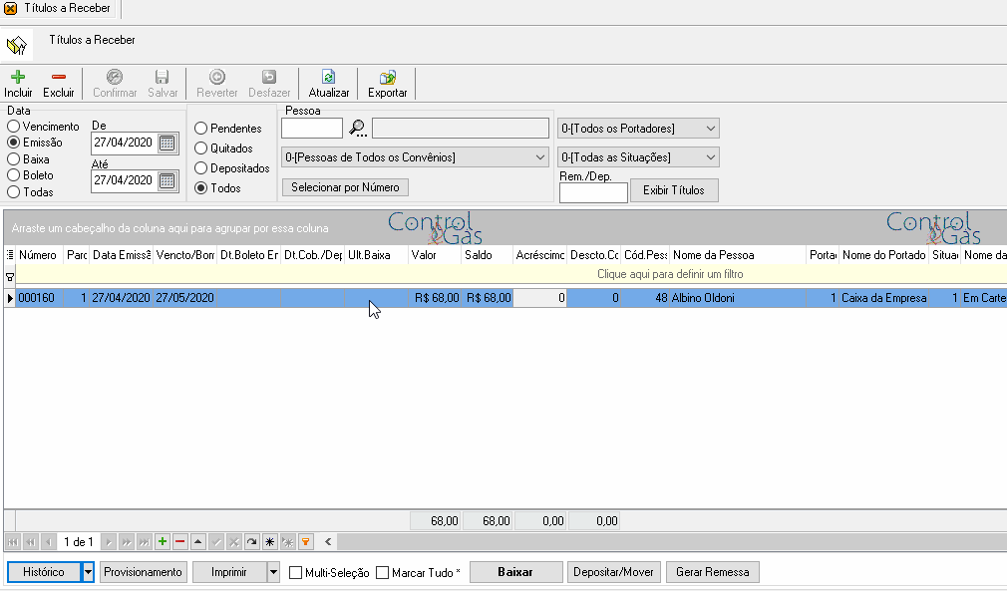Click the red Excluir minus icon
The width and height of the screenshot is (1007, 591).
tap(59, 77)
